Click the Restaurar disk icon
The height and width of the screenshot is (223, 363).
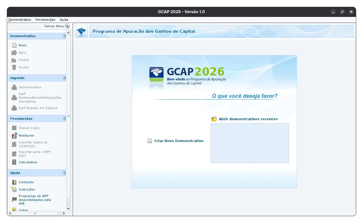tap(14, 135)
